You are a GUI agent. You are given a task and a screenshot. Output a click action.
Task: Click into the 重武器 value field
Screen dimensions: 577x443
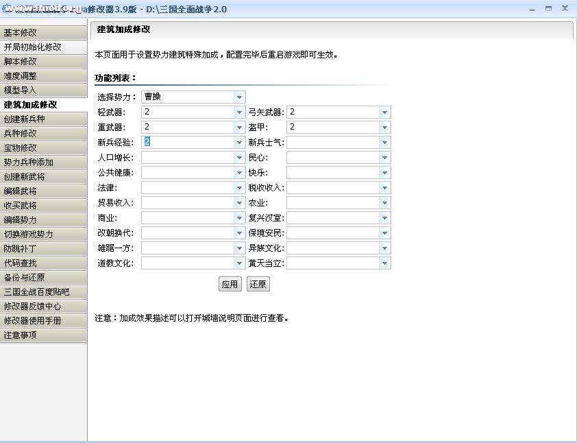(188, 128)
